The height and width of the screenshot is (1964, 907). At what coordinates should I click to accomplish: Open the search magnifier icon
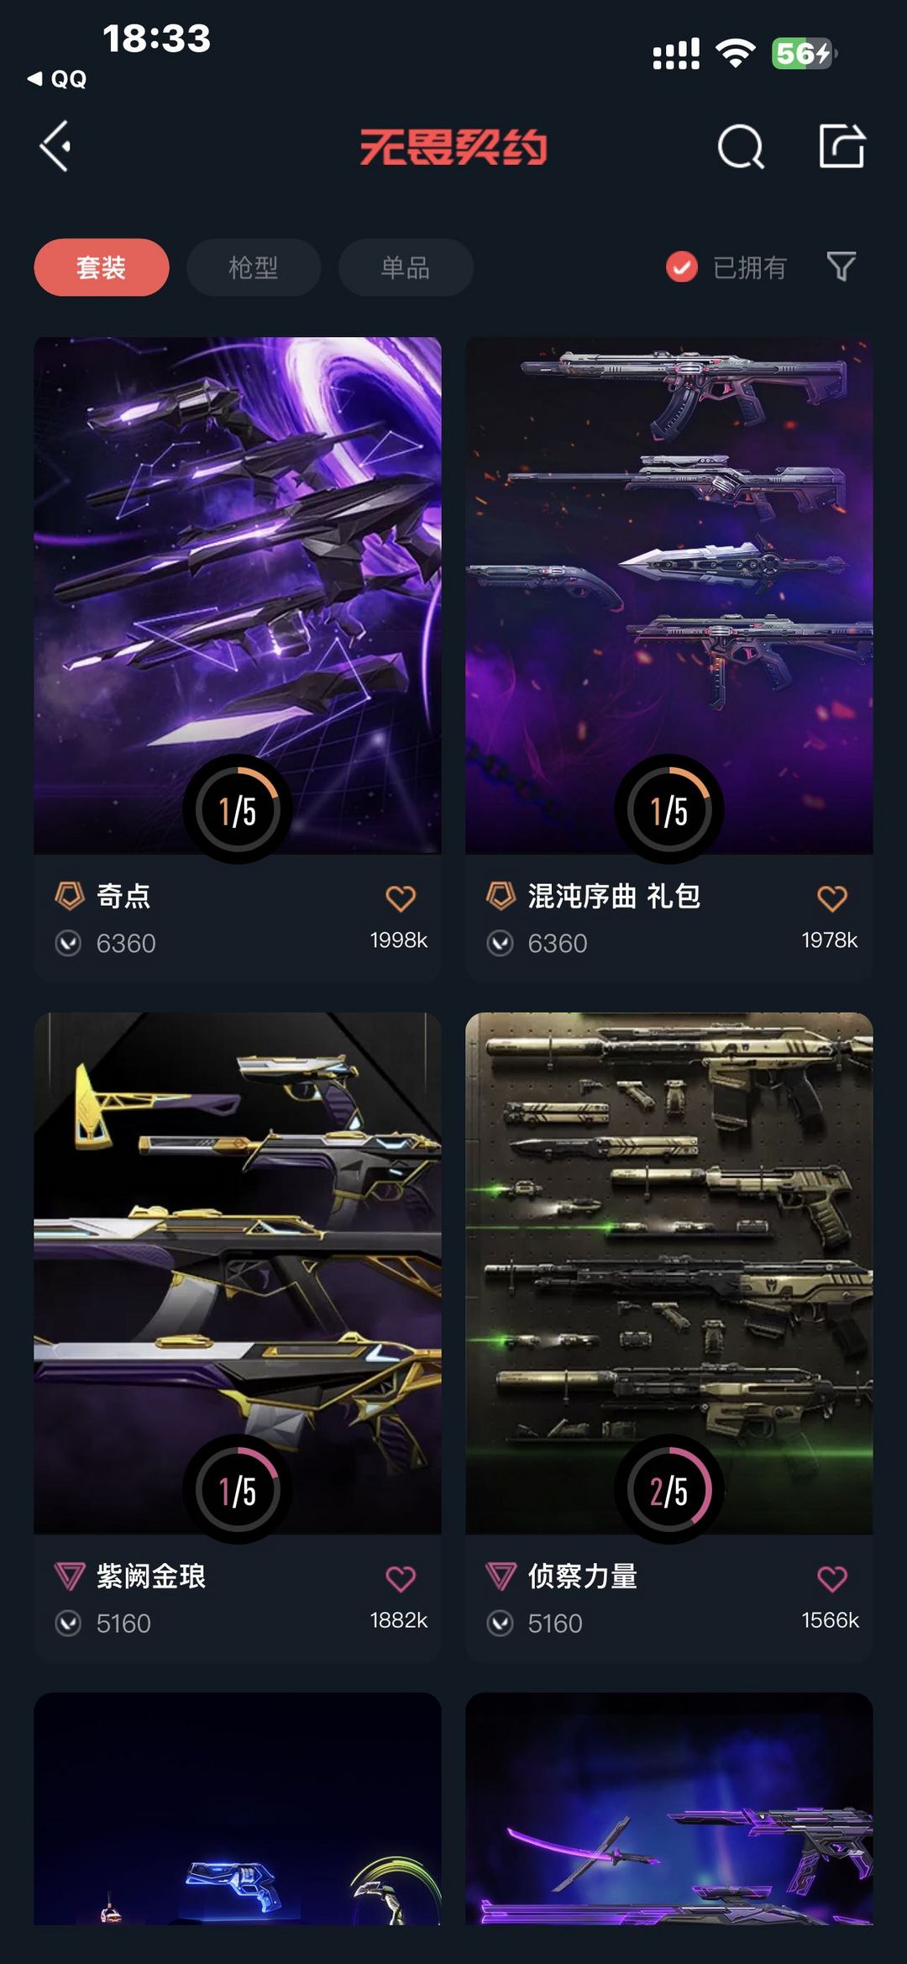[x=741, y=147]
